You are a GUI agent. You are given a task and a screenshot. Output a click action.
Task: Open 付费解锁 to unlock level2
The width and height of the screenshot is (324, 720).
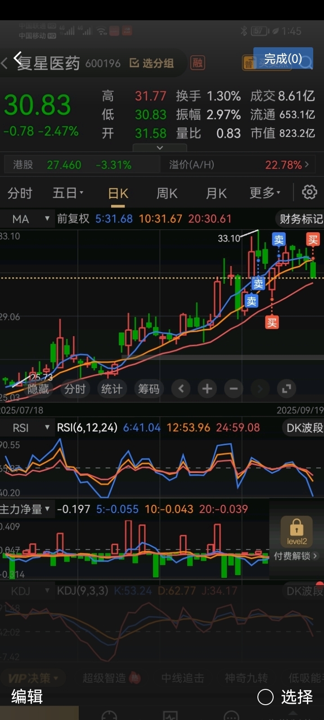coord(295,556)
